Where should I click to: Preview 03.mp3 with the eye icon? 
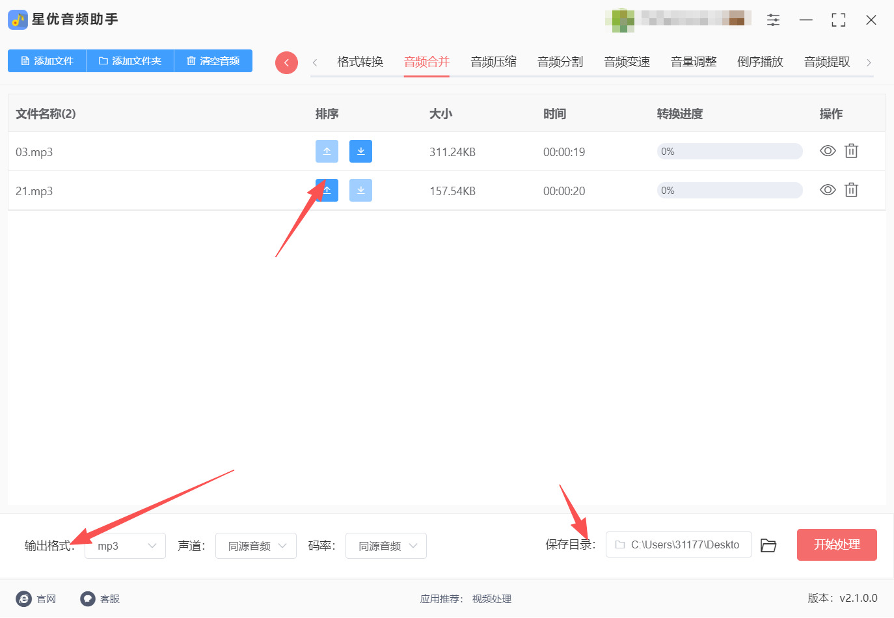pyautogui.click(x=828, y=151)
